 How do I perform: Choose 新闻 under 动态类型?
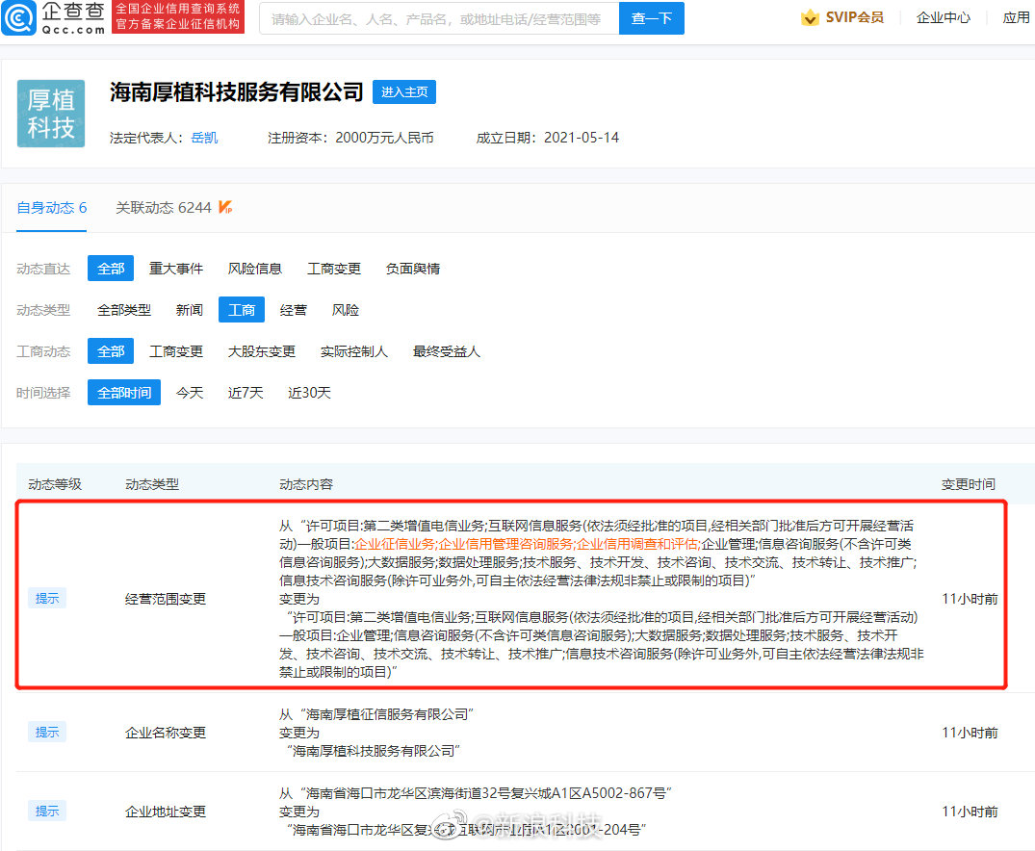click(x=189, y=310)
